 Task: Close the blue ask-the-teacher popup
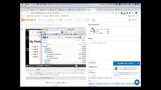(138, 63)
